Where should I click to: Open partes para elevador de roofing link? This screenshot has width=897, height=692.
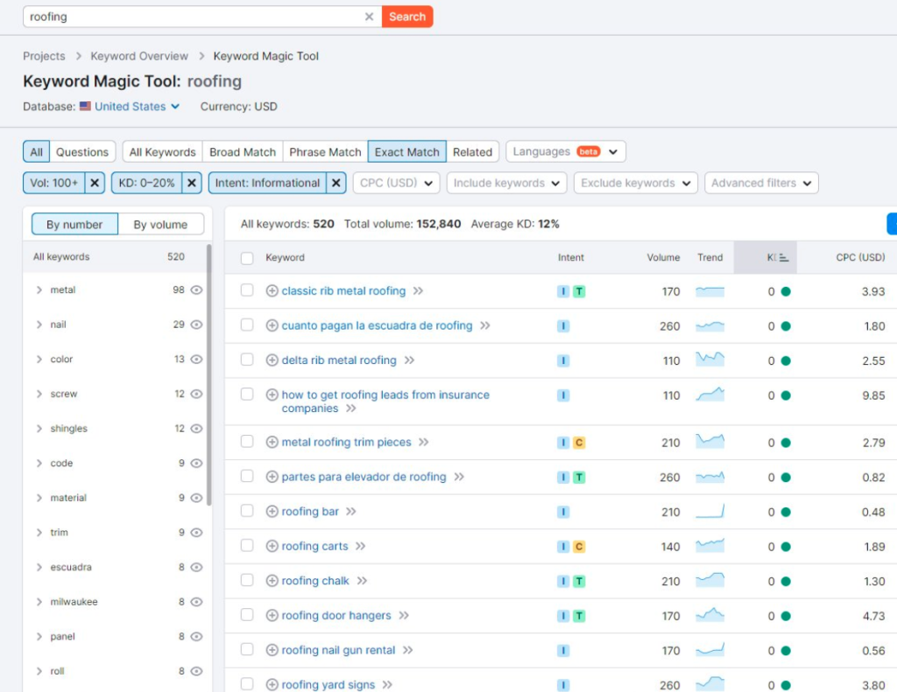[x=364, y=477]
